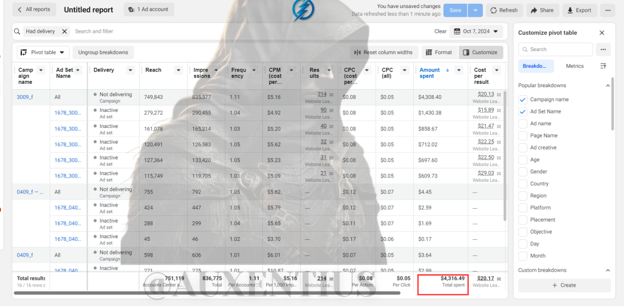Screen dimensions: 624x306
Task: Open Campaign name column menu
Action: coord(40,70)
